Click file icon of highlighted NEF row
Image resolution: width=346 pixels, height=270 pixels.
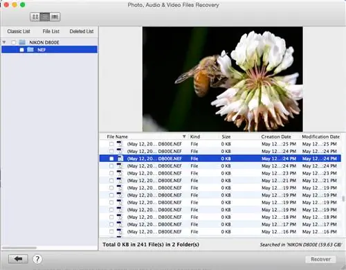pyautogui.click(x=120, y=159)
